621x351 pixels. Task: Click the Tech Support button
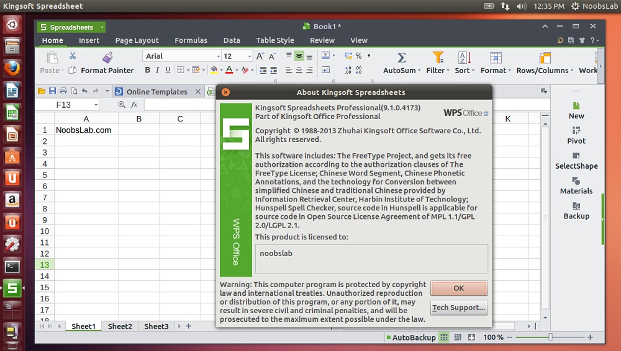click(x=459, y=308)
